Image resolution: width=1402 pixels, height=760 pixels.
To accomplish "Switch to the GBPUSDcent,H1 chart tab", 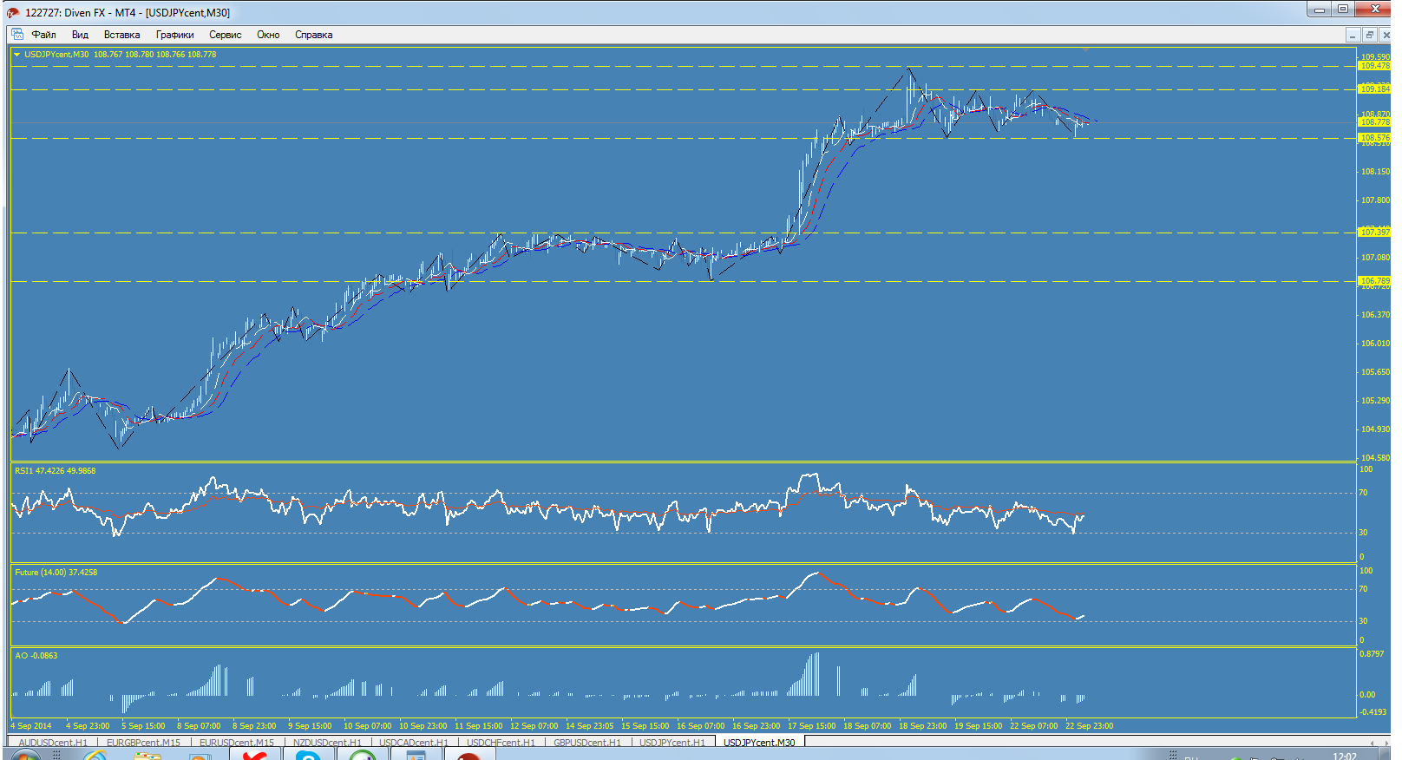I will pos(587,743).
